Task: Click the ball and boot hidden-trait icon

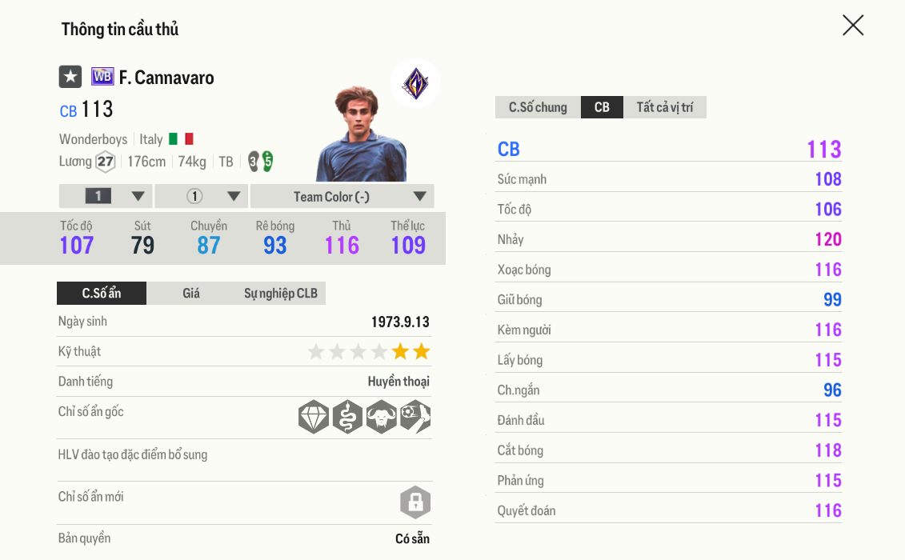Action: 415,417
